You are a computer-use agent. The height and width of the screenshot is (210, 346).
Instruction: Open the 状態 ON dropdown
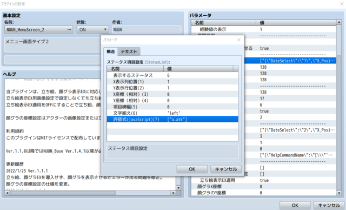pos(92,30)
